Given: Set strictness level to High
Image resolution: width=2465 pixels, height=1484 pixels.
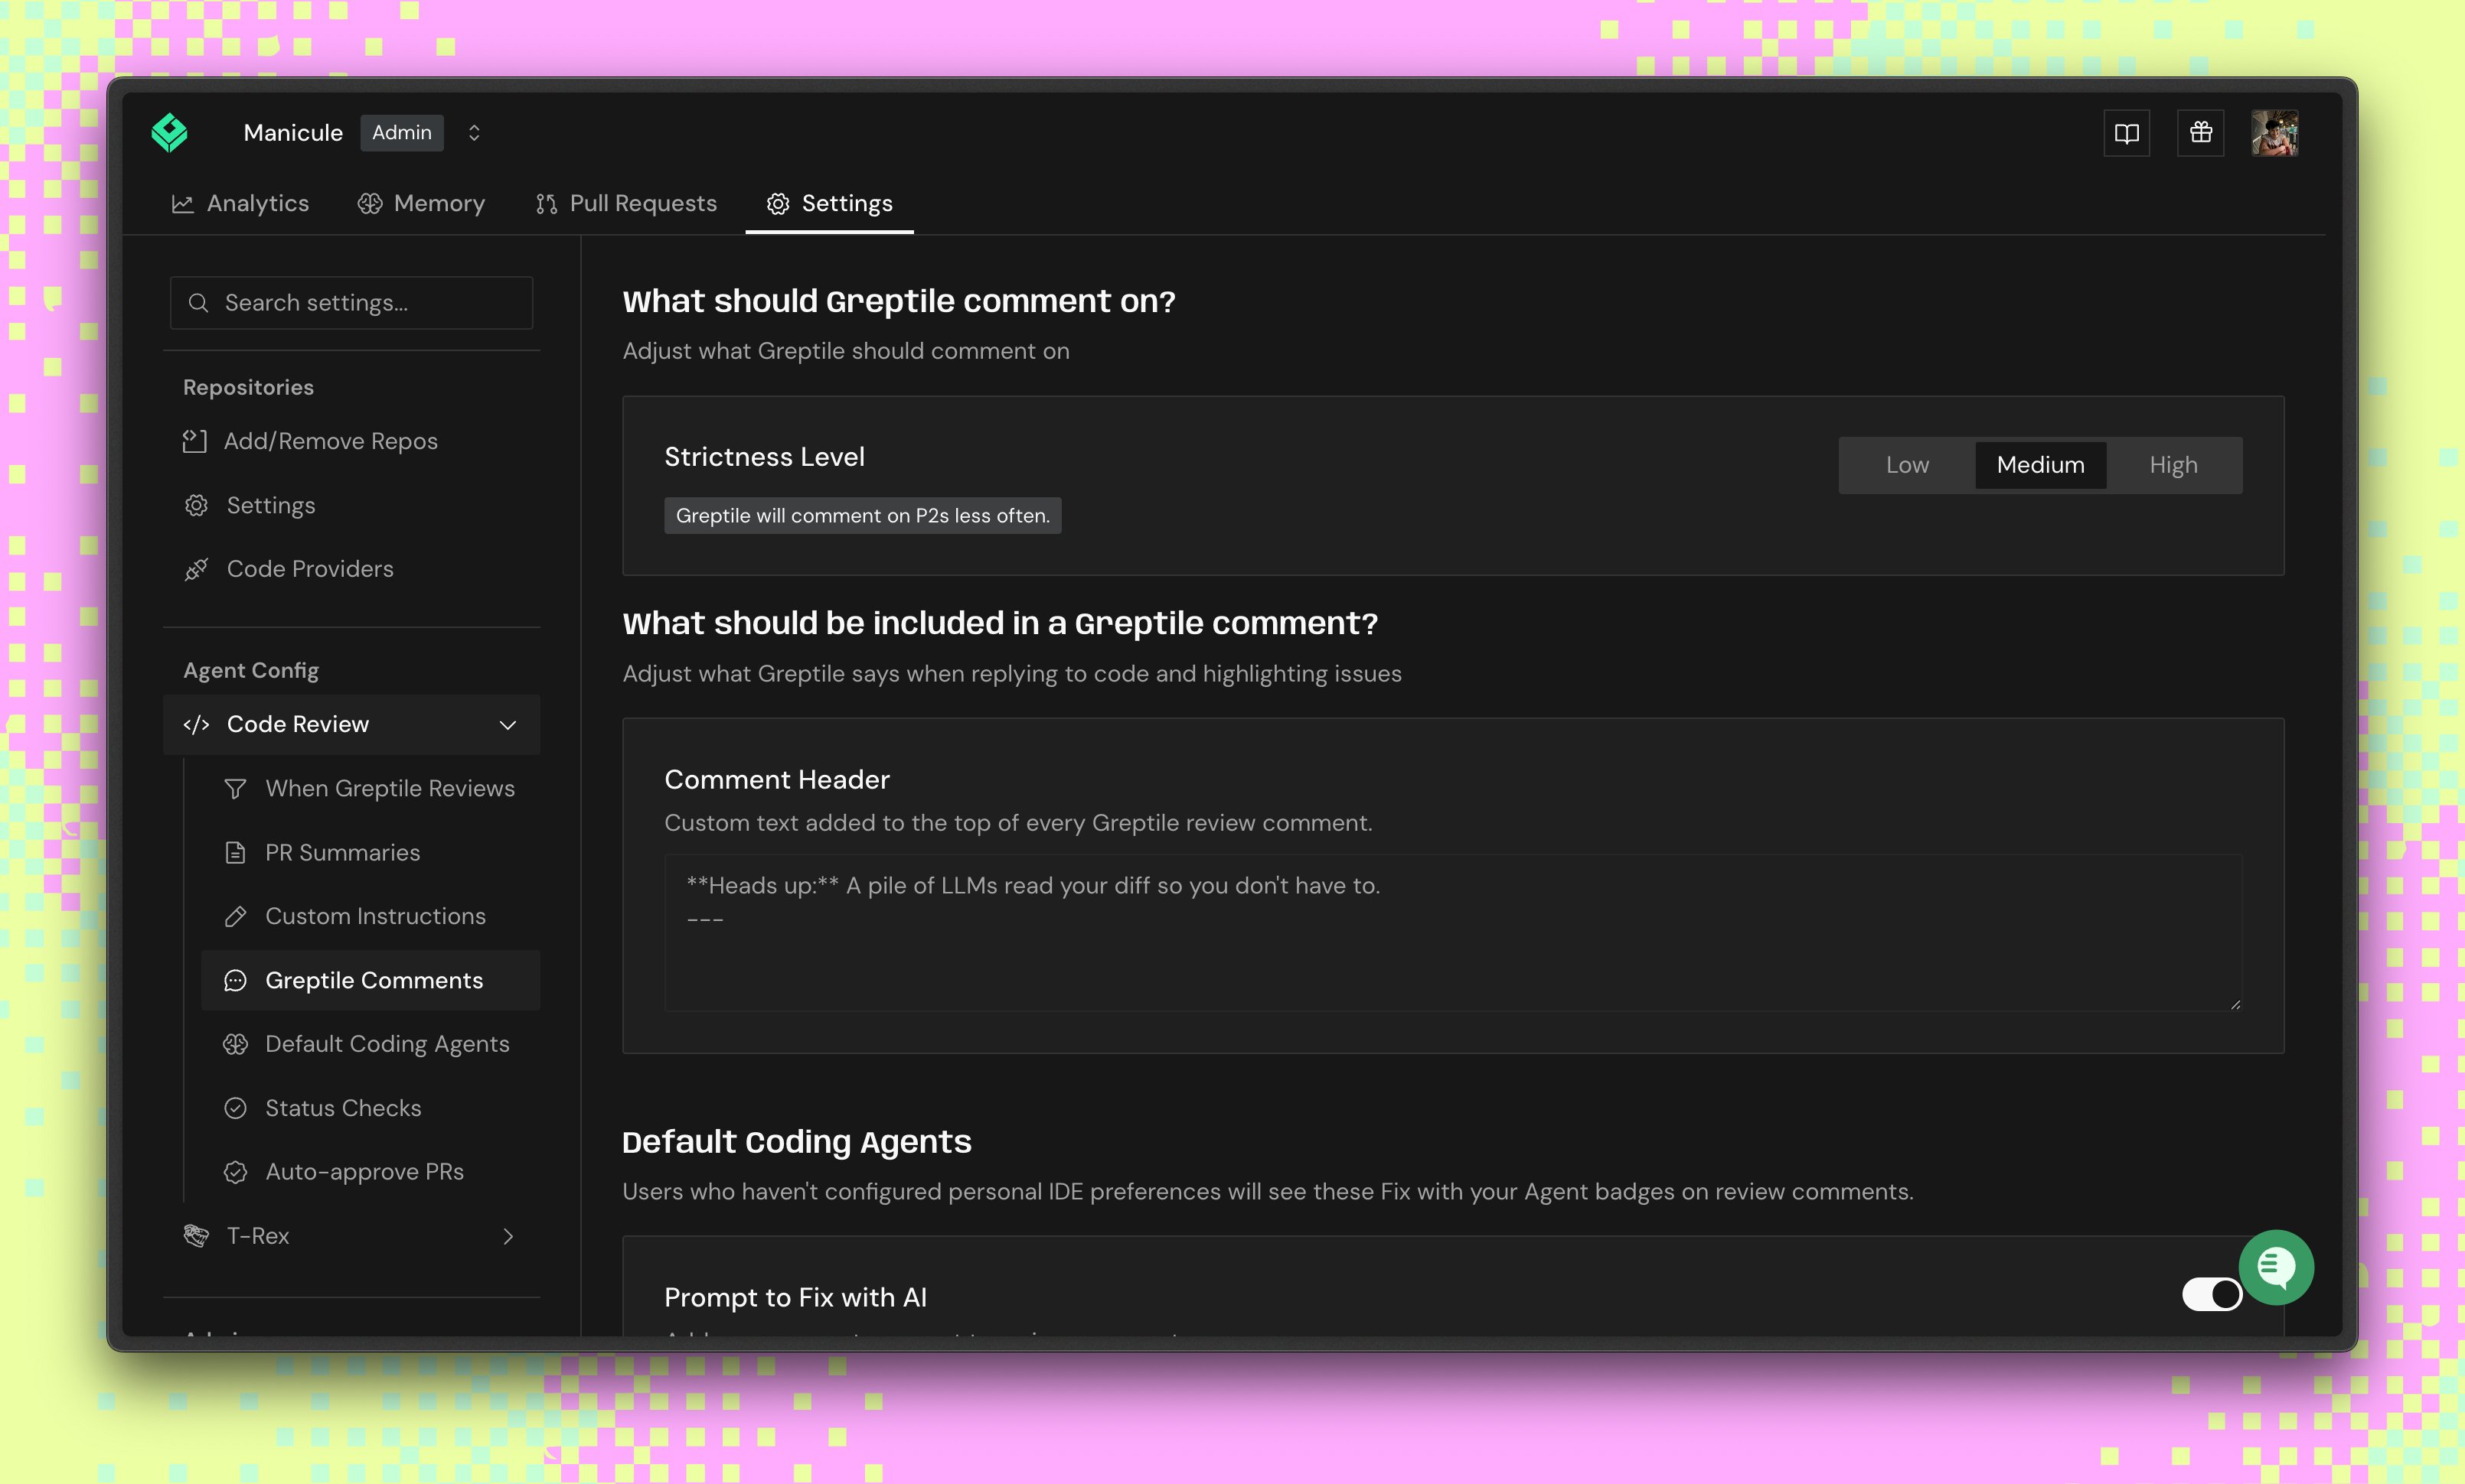Looking at the screenshot, I should point(2174,464).
